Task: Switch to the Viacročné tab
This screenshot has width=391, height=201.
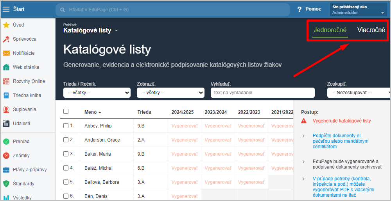Action: point(371,30)
